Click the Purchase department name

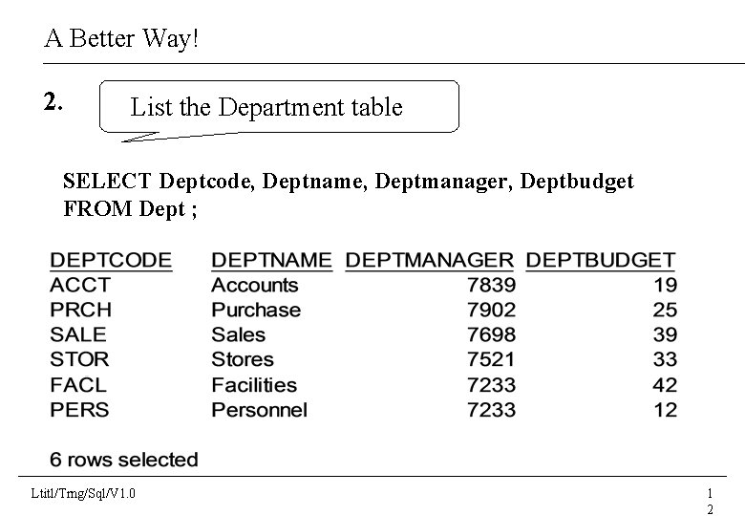point(255,310)
